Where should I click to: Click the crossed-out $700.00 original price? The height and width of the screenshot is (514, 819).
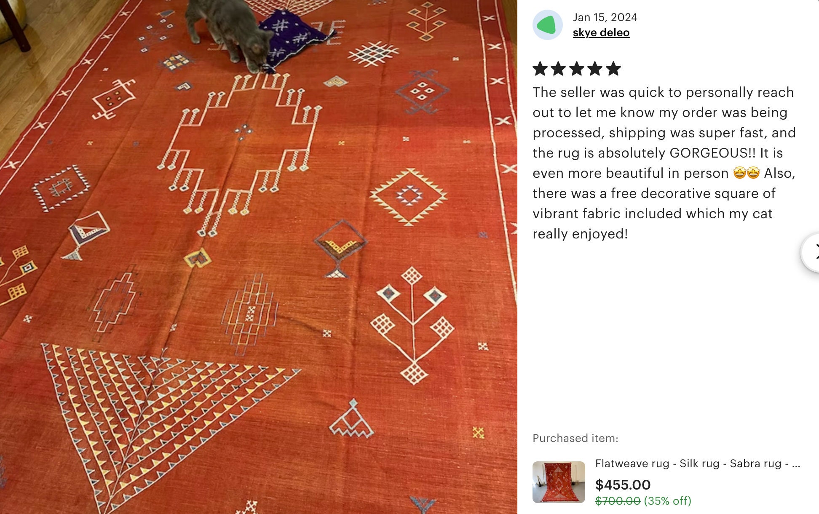pos(618,501)
